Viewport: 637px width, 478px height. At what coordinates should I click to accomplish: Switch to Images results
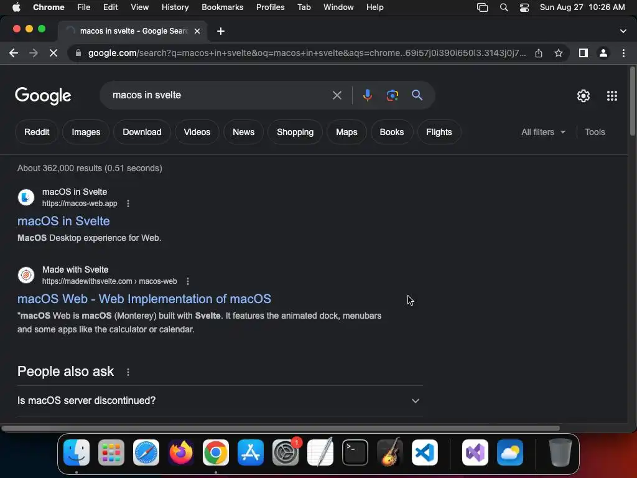tap(86, 132)
